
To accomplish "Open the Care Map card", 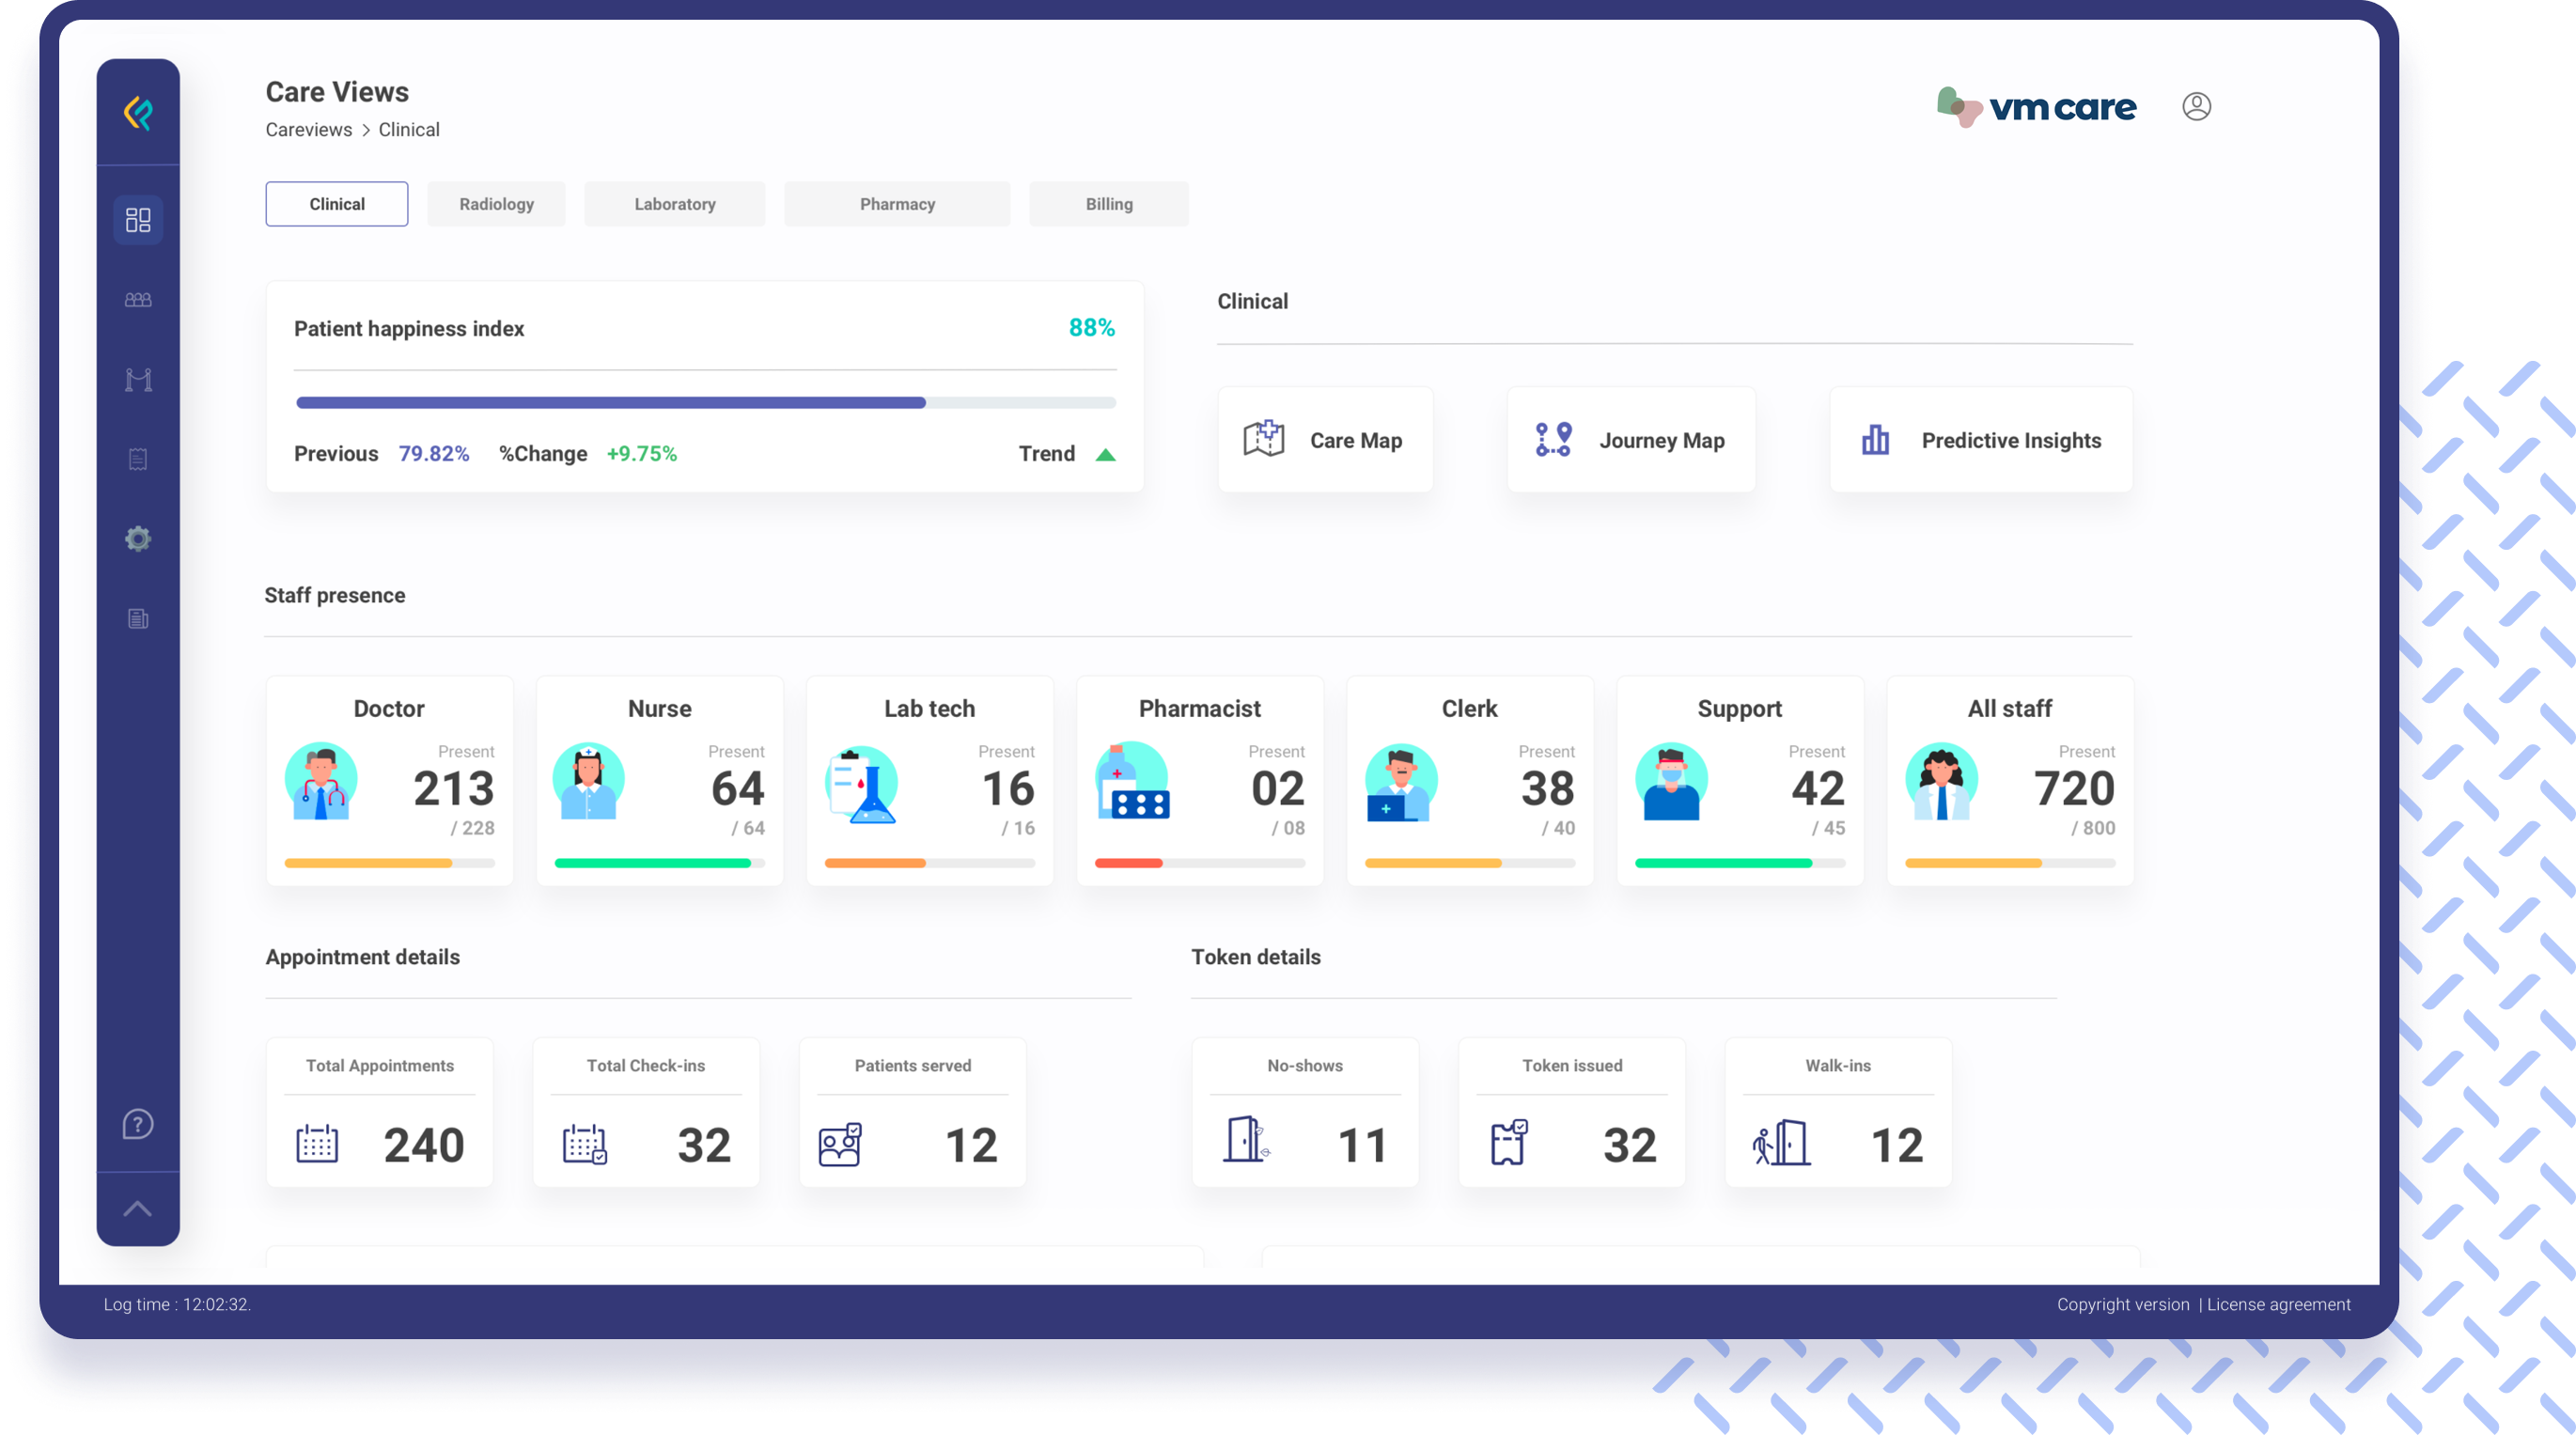I will [x=1325, y=440].
